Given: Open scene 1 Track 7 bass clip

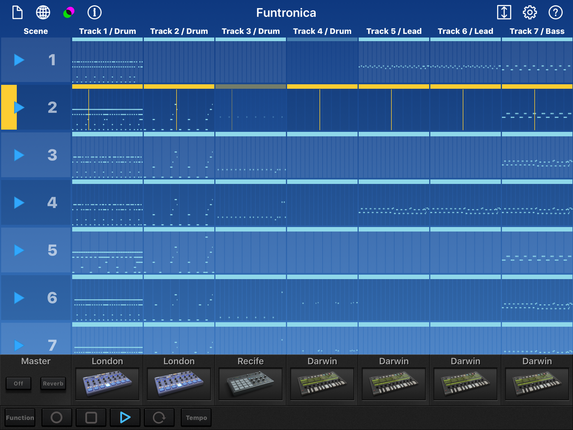Looking at the screenshot, I should point(537,60).
